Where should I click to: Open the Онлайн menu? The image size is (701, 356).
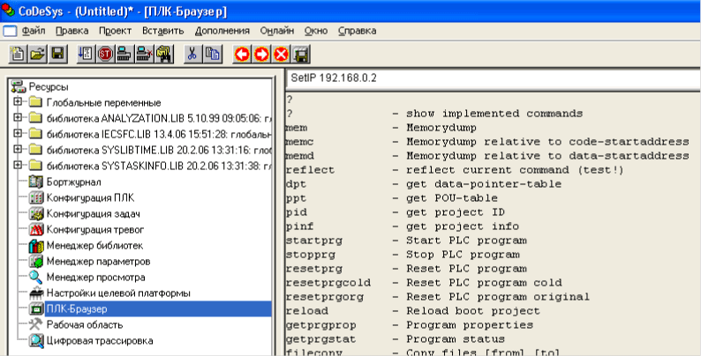[277, 31]
